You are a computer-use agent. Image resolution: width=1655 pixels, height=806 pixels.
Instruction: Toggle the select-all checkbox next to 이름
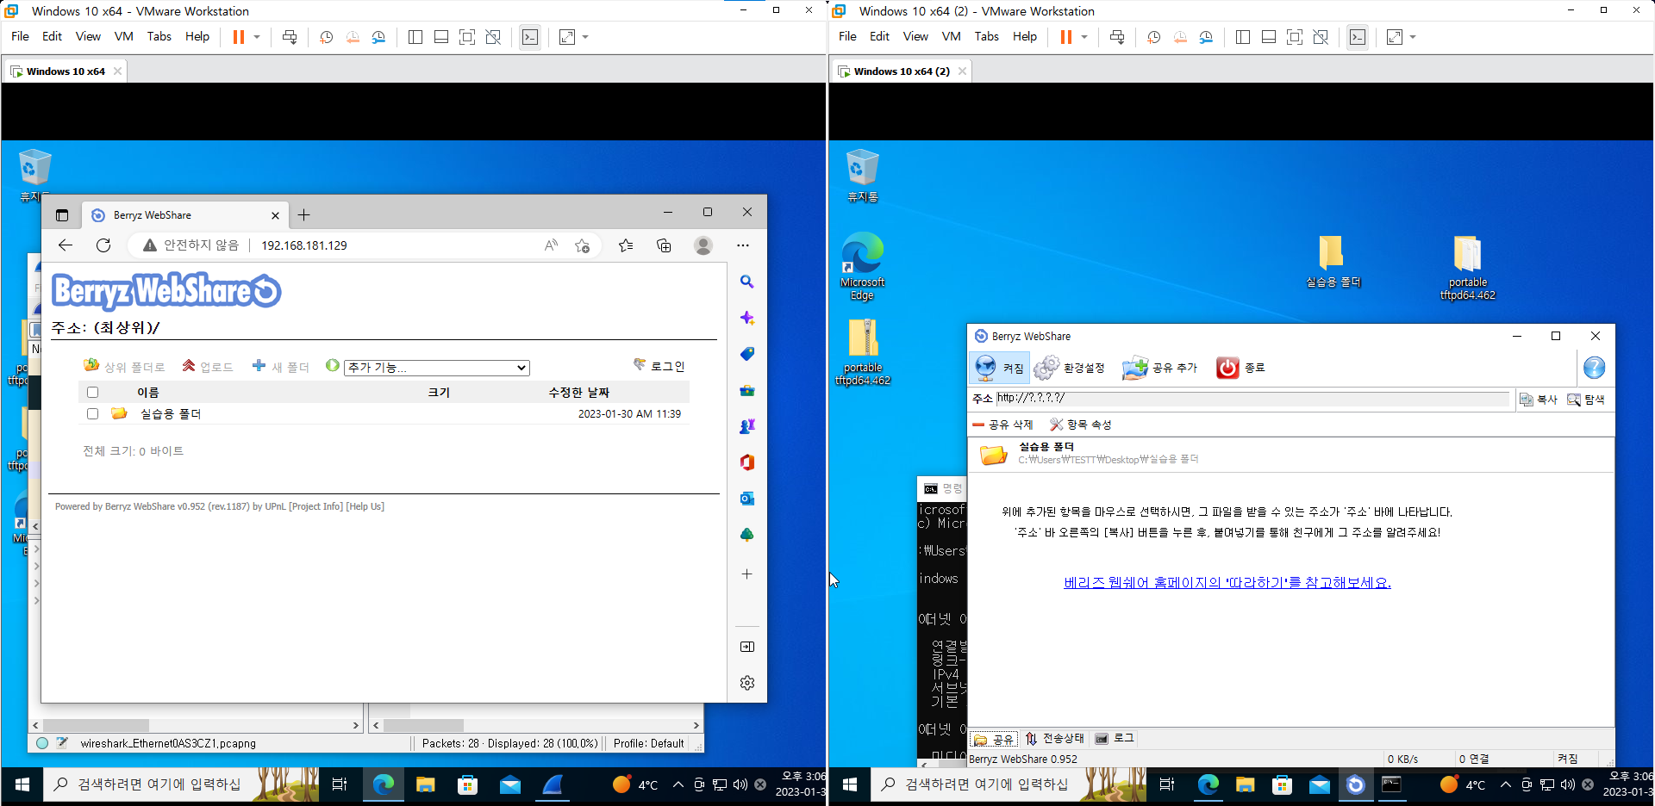(93, 393)
